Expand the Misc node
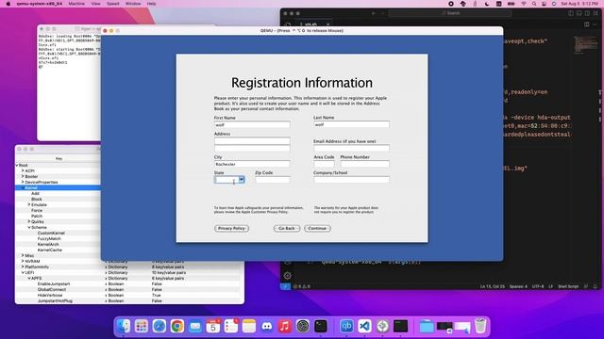 tap(23, 255)
